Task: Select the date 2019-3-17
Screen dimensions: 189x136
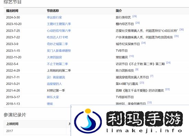Action: coord(13,97)
